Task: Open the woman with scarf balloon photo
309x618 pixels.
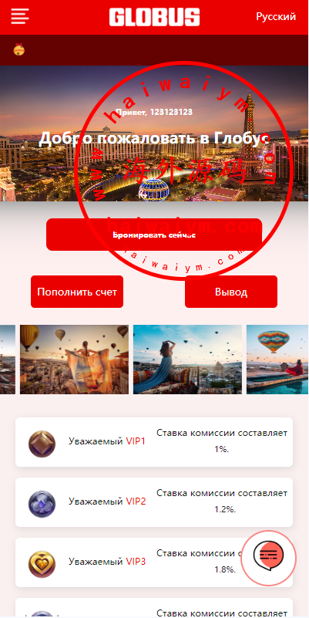Action: 75,360
